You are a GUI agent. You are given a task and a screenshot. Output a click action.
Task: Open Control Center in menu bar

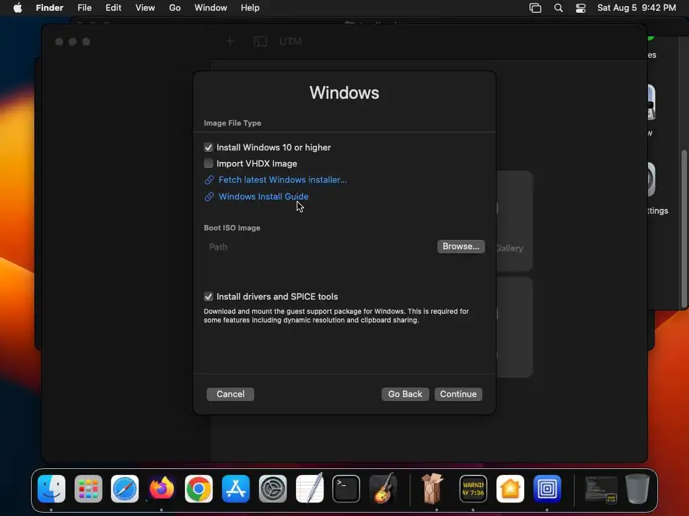[581, 8]
